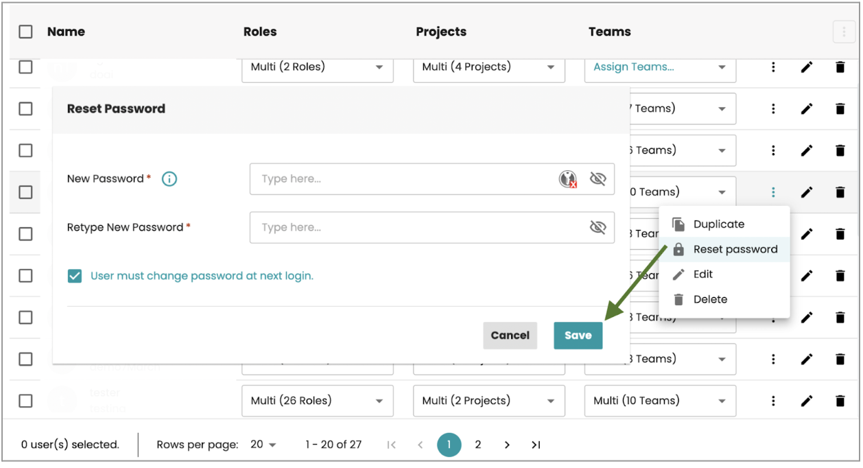
Task: Choose Duplicate from the context menu
Action: pos(718,224)
